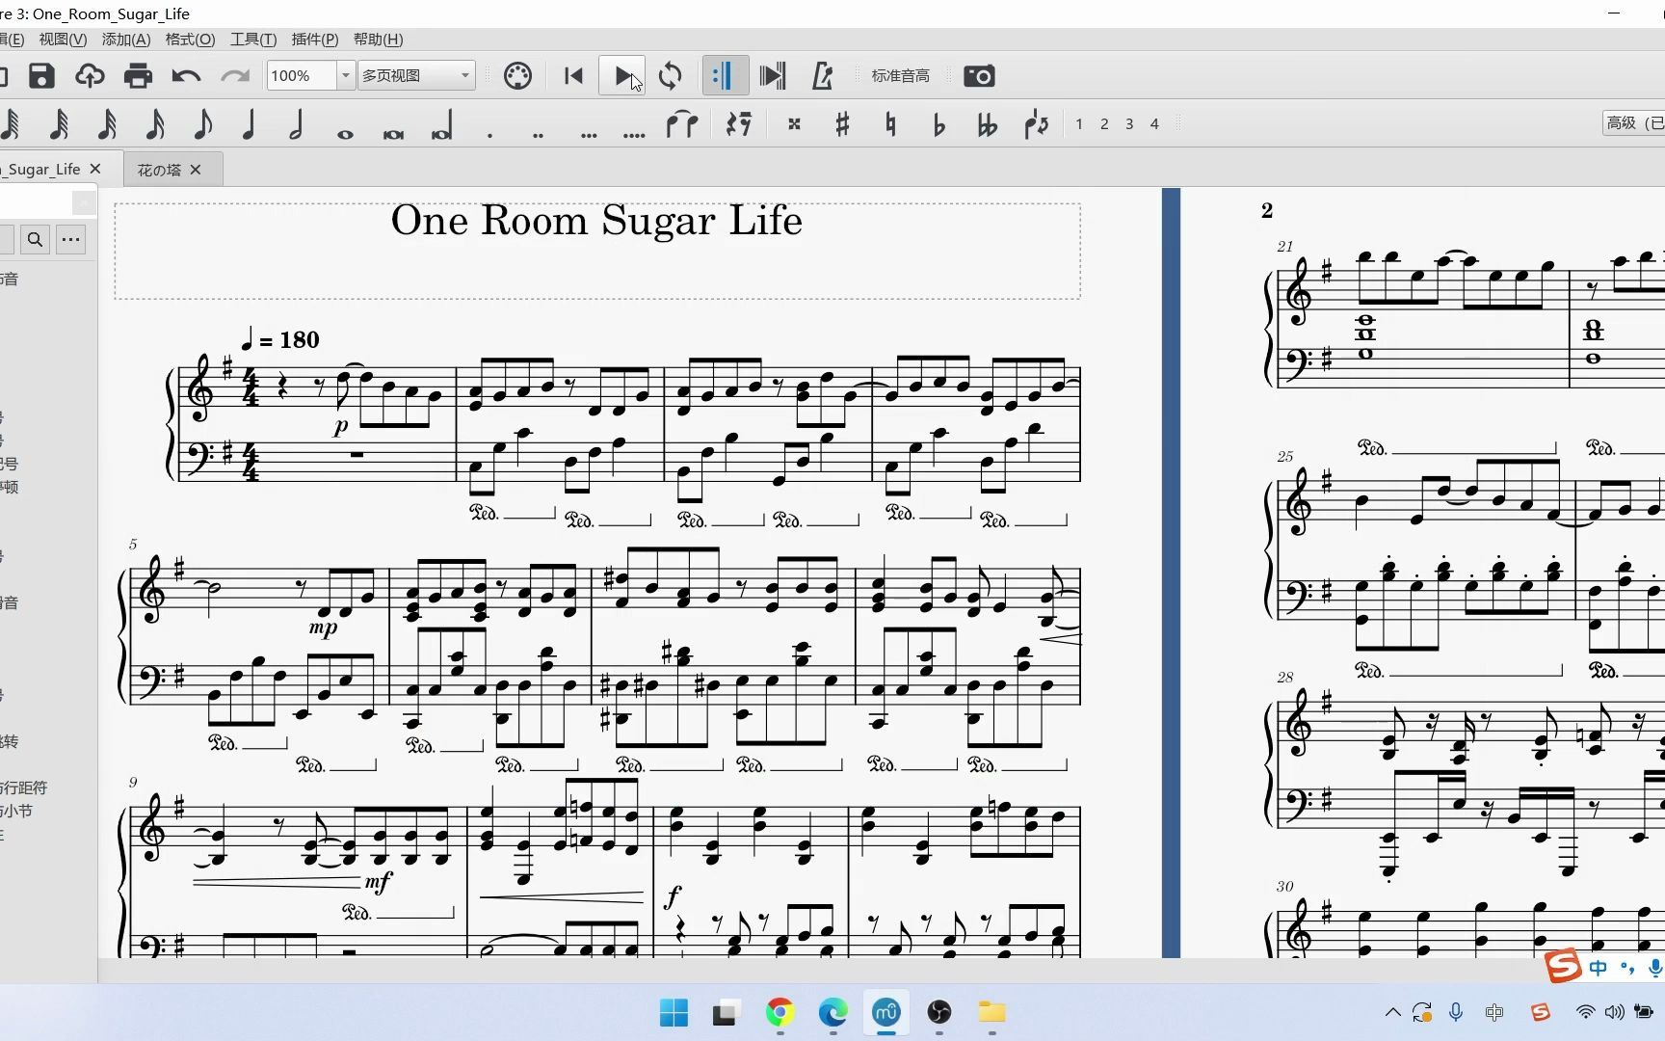Open Microsoft Edge from the taskbar
Screen dimensions: 1665x1041
click(x=832, y=1012)
